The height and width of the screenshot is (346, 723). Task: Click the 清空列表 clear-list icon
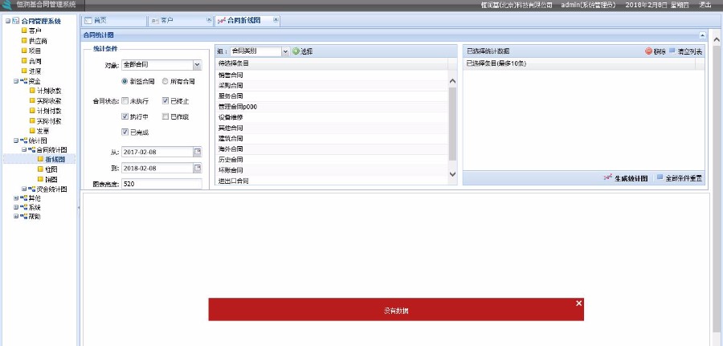(672, 51)
